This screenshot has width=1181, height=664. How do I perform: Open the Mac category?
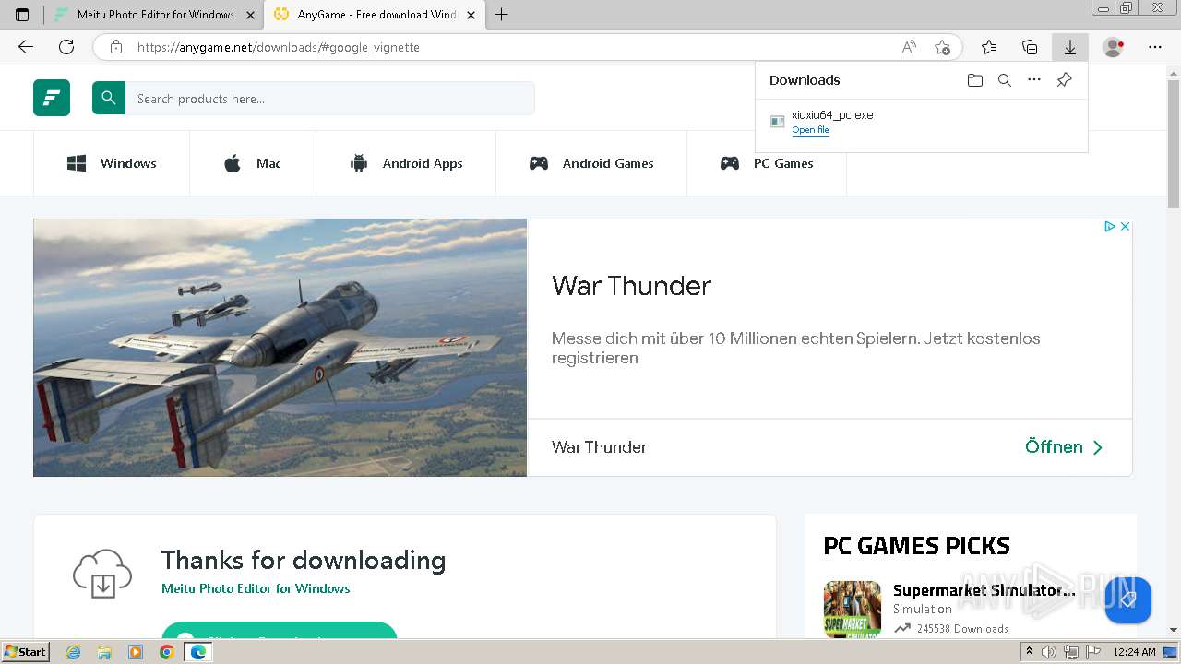pyautogui.click(x=253, y=163)
